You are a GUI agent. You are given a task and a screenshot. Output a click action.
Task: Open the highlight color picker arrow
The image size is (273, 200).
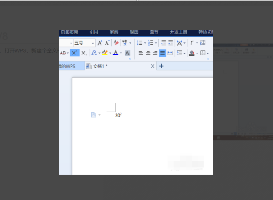(110, 53)
